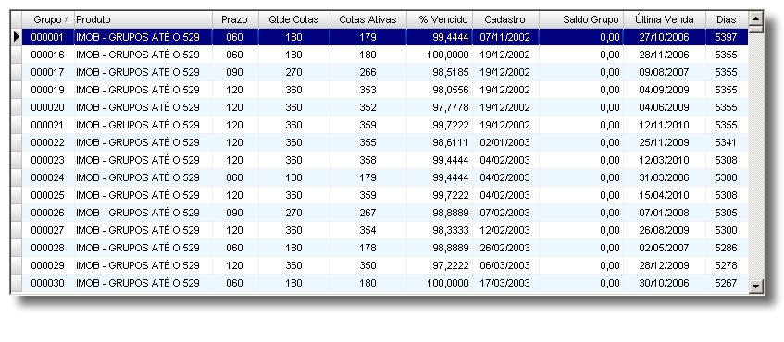Screen dimensions: 784x342
Task: Click the Saldo Grupo column header
Action: coord(581,20)
